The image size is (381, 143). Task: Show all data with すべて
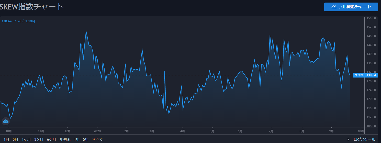click(x=97, y=139)
